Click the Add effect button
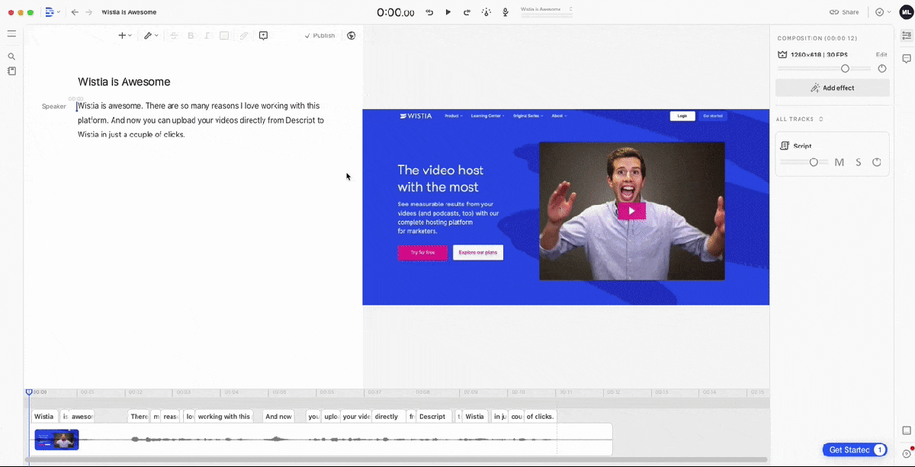 pyautogui.click(x=833, y=88)
